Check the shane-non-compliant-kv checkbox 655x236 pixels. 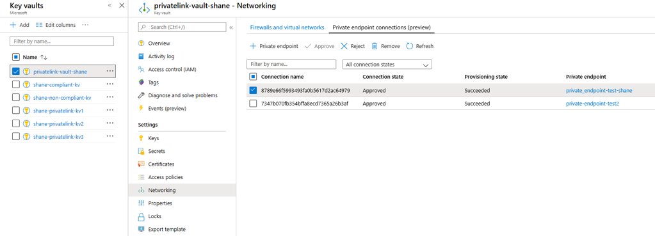[16, 98]
